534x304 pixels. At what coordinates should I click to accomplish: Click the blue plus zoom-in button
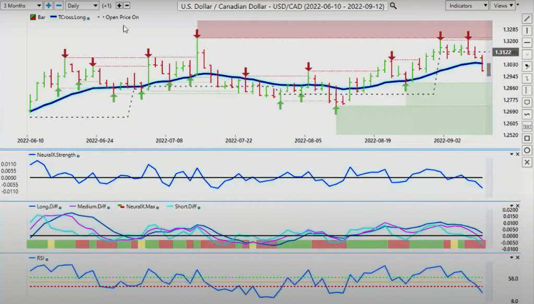point(48,5)
